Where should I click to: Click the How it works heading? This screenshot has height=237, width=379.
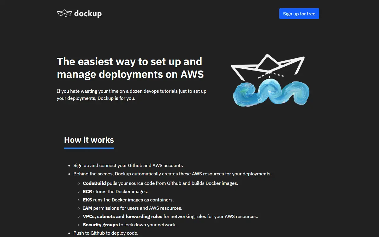coord(89,140)
